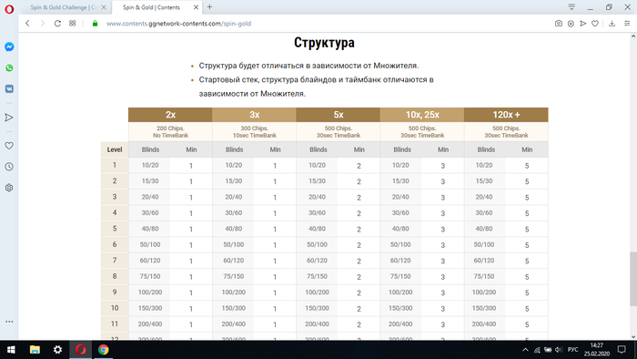Image resolution: width=637 pixels, height=359 pixels.
Task: Take a snapshot with camera icon
Action: click(559, 24)
